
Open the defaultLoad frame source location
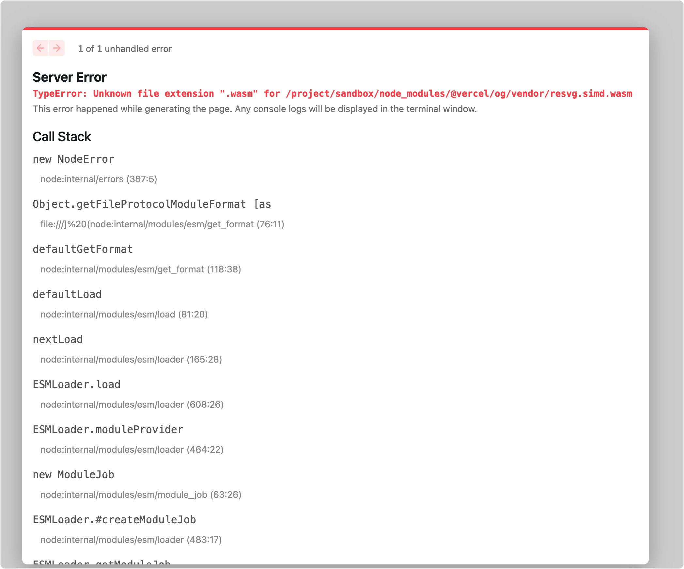124,315
